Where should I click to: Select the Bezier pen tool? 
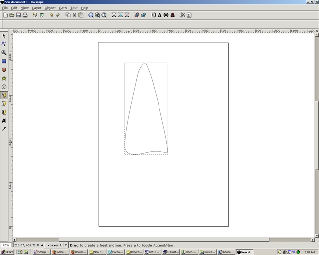4,104
